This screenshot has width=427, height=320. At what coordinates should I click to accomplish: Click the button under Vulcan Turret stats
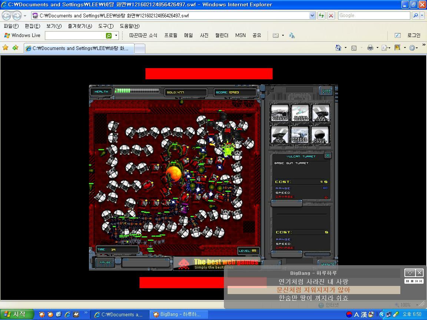[x=287, y=203]
